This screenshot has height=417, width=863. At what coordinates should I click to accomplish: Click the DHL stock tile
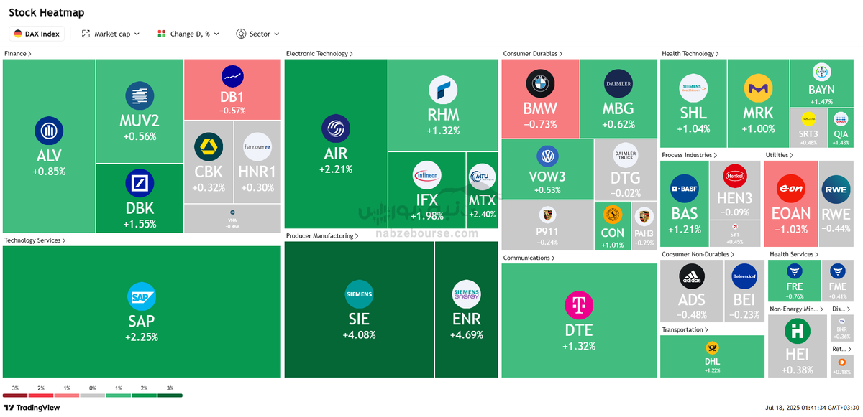(x=712, y=356)
